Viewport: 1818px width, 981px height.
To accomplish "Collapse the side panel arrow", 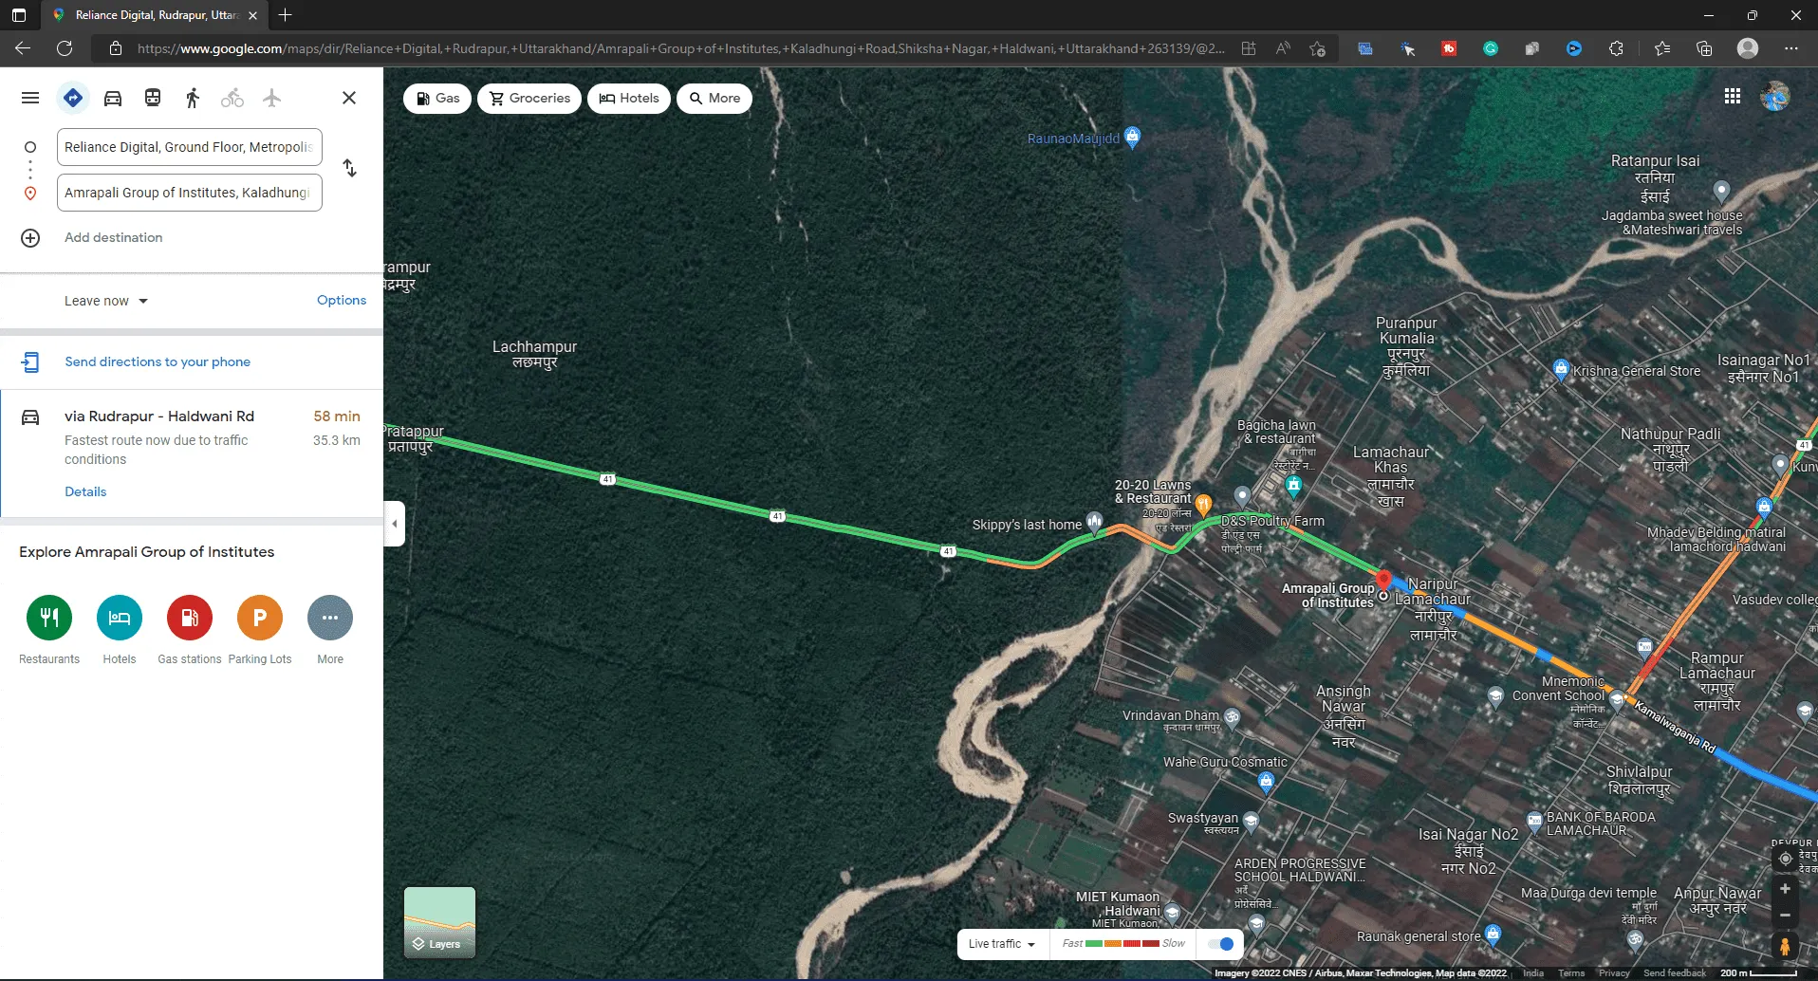I will click(395, 524).
